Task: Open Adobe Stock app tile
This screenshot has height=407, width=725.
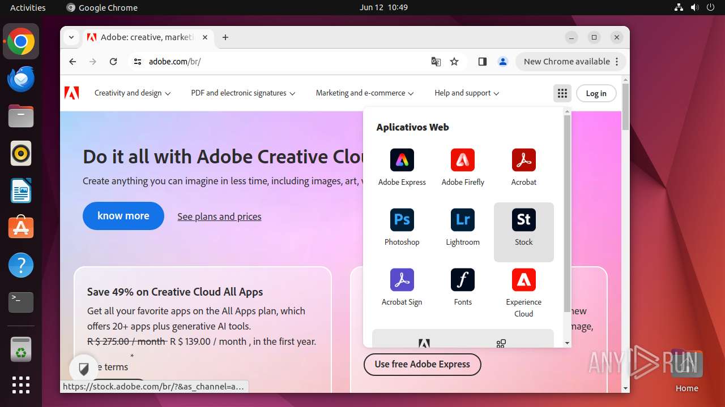Action: pos(524,232)
